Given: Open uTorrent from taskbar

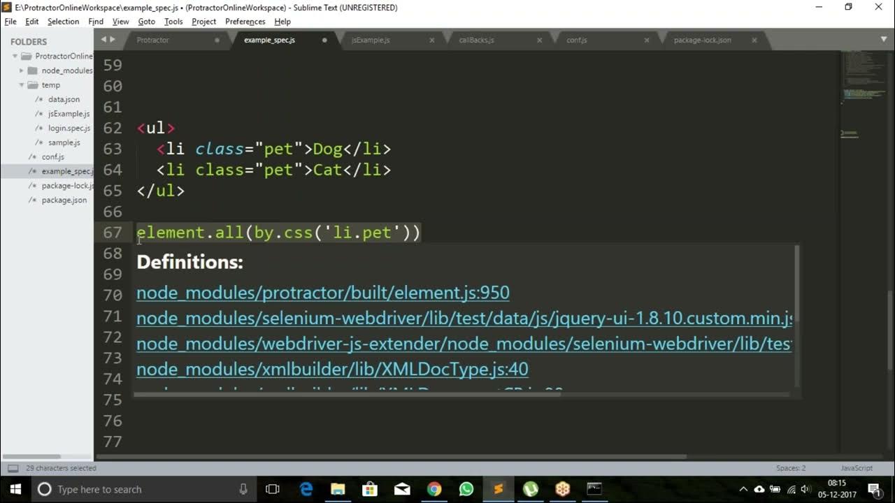Looking at the screenshot, I should (x=531, y=489).
